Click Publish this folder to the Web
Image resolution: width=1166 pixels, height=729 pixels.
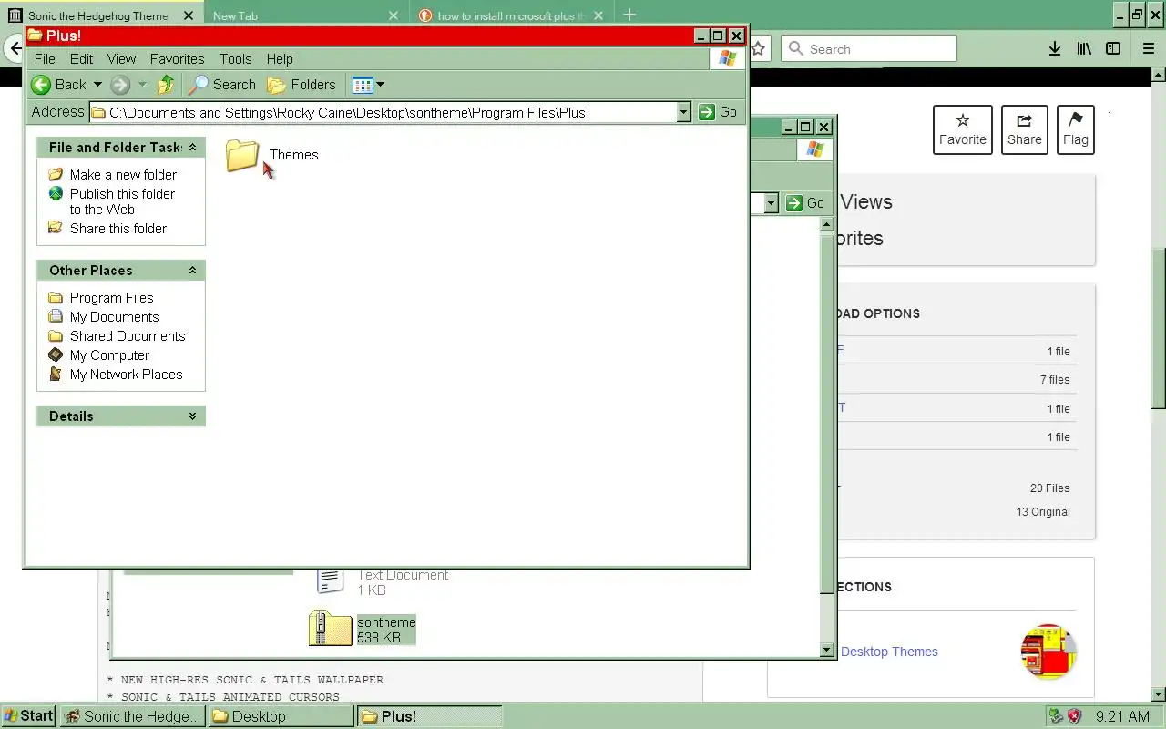click(122, 201)
